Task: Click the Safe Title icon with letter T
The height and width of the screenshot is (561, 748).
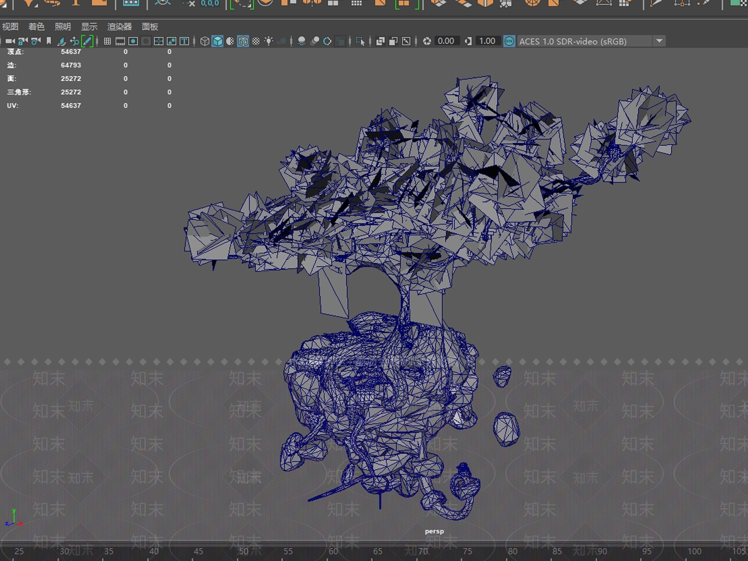Action: [x=184, y=41]
